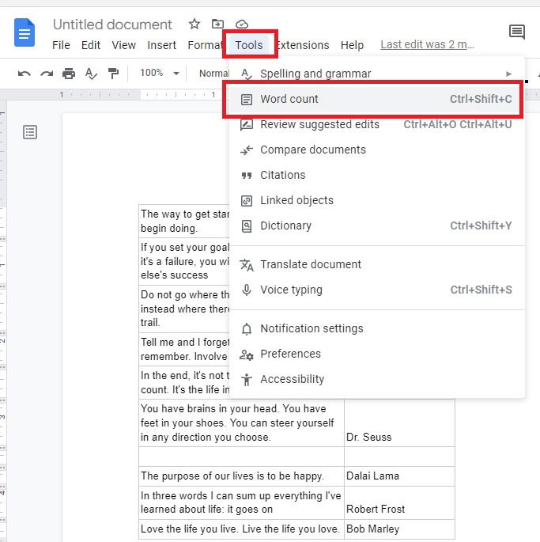Open Preferences entry
The width and height of the screenshot is (540, 542).
(x=377, y=354)
